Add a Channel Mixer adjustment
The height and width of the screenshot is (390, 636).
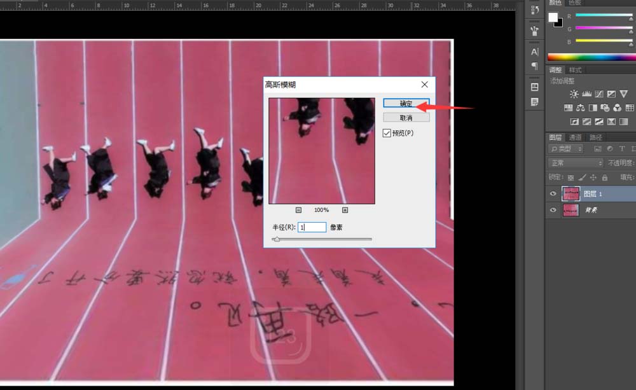[618, 108]
